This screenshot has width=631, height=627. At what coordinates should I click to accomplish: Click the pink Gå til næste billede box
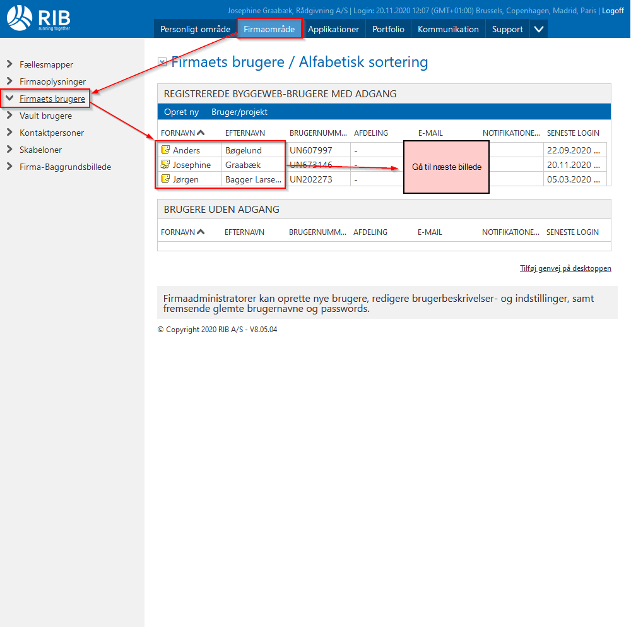[x=446, y=167]
